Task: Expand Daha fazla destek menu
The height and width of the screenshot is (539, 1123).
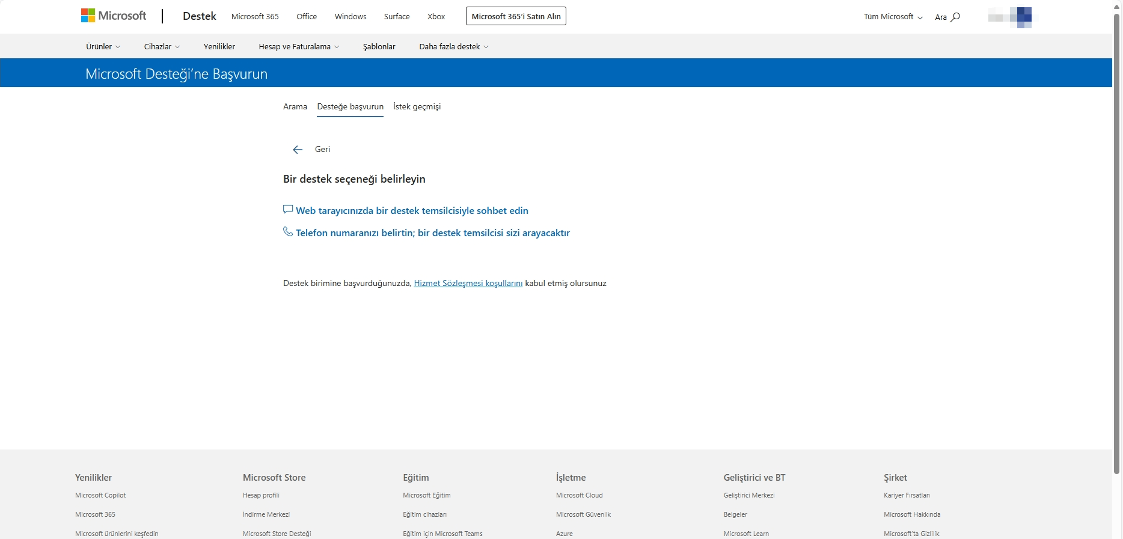Action: 454,46
